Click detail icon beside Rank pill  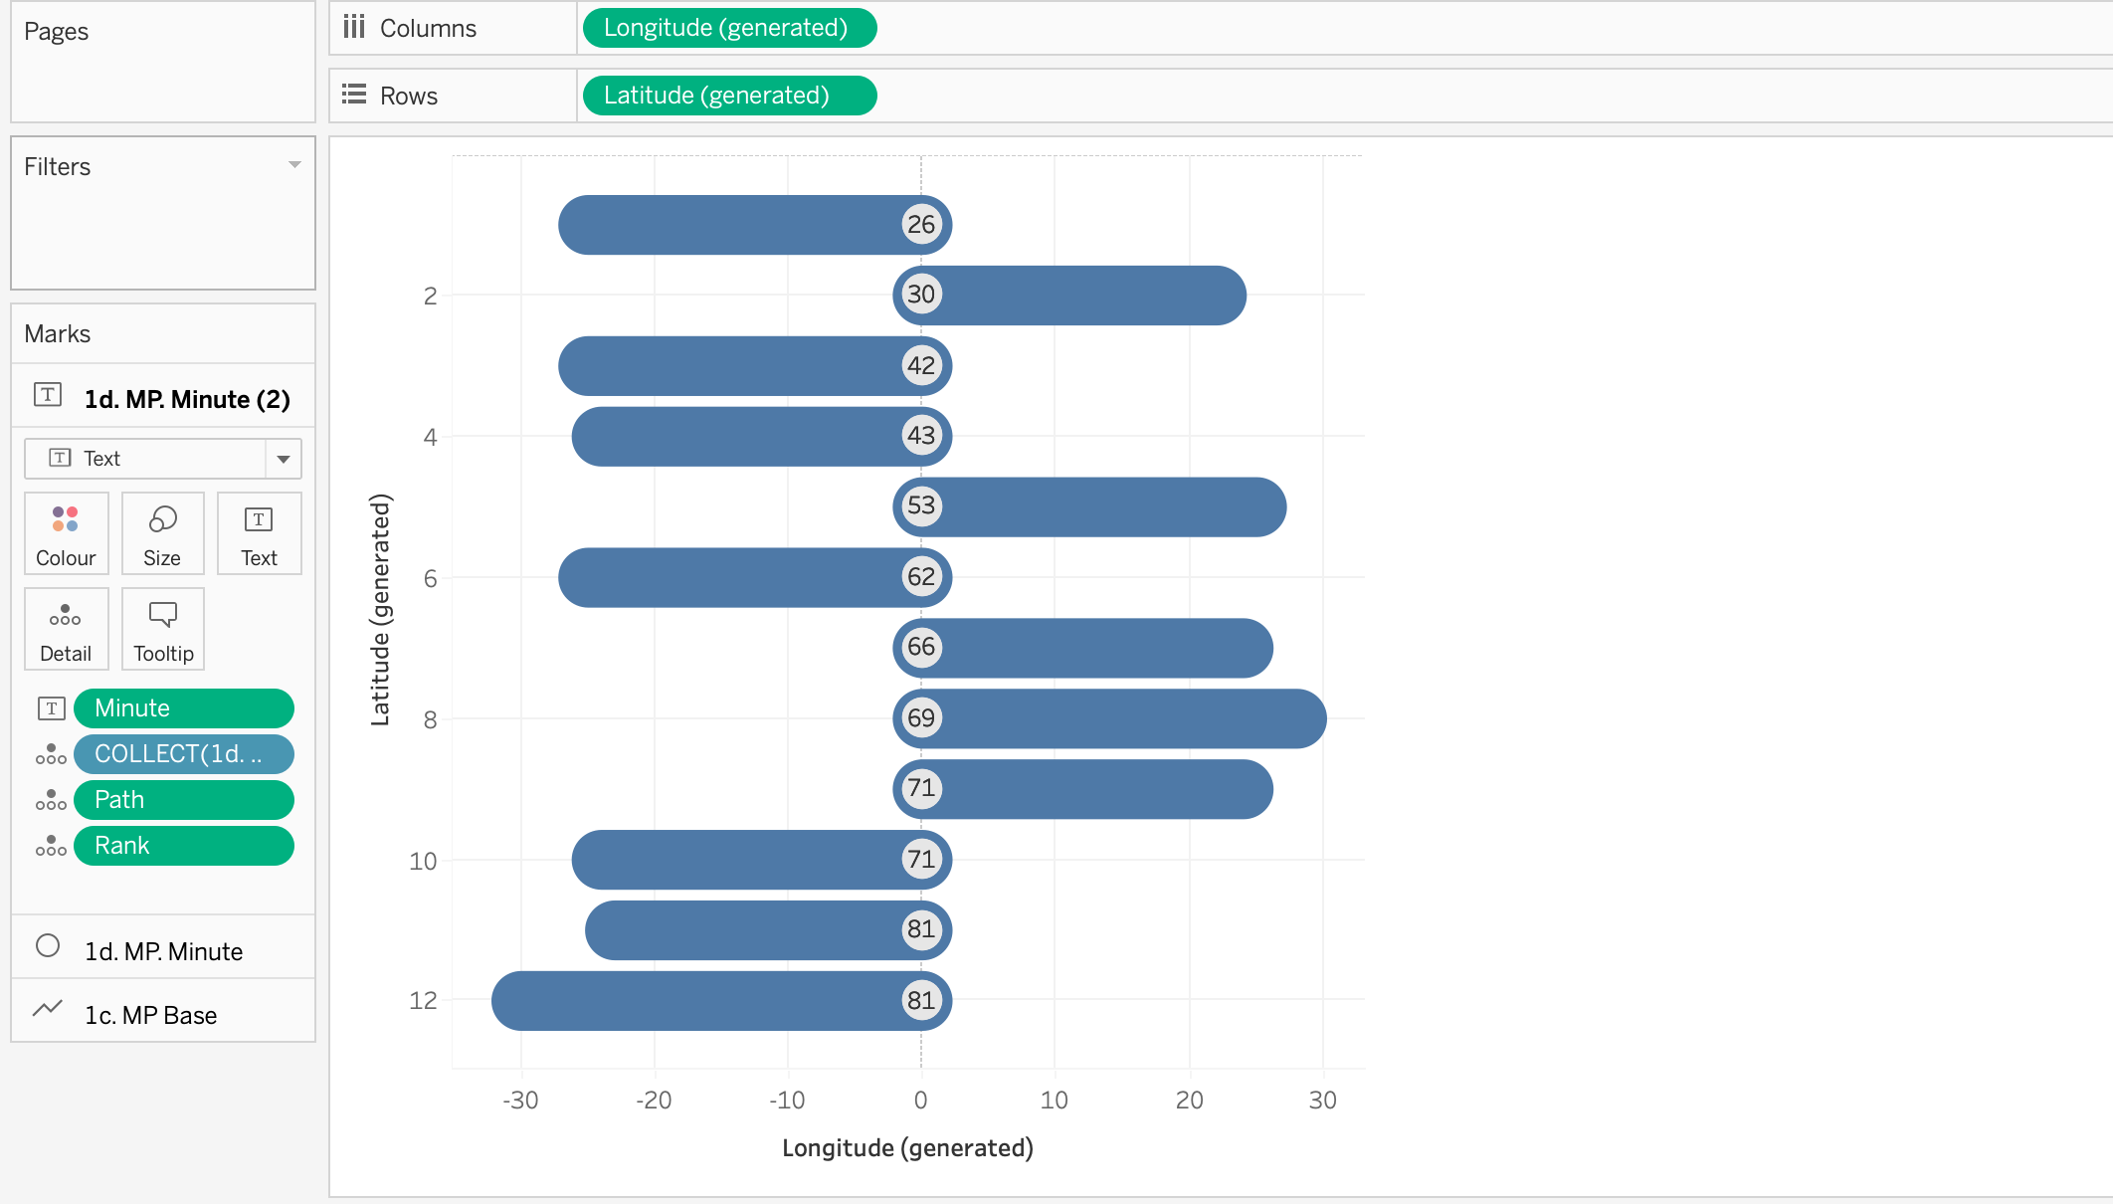point(51,846)
